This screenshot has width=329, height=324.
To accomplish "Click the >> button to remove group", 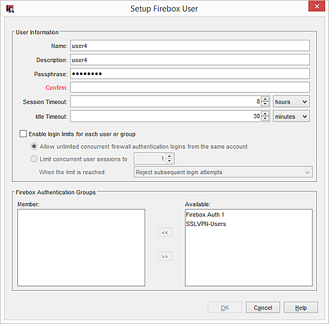I will tap(164, 256).
